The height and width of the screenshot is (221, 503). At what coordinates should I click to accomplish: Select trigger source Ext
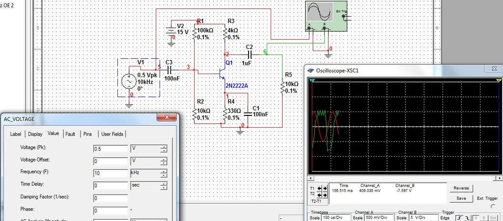[x=493, y=218]
